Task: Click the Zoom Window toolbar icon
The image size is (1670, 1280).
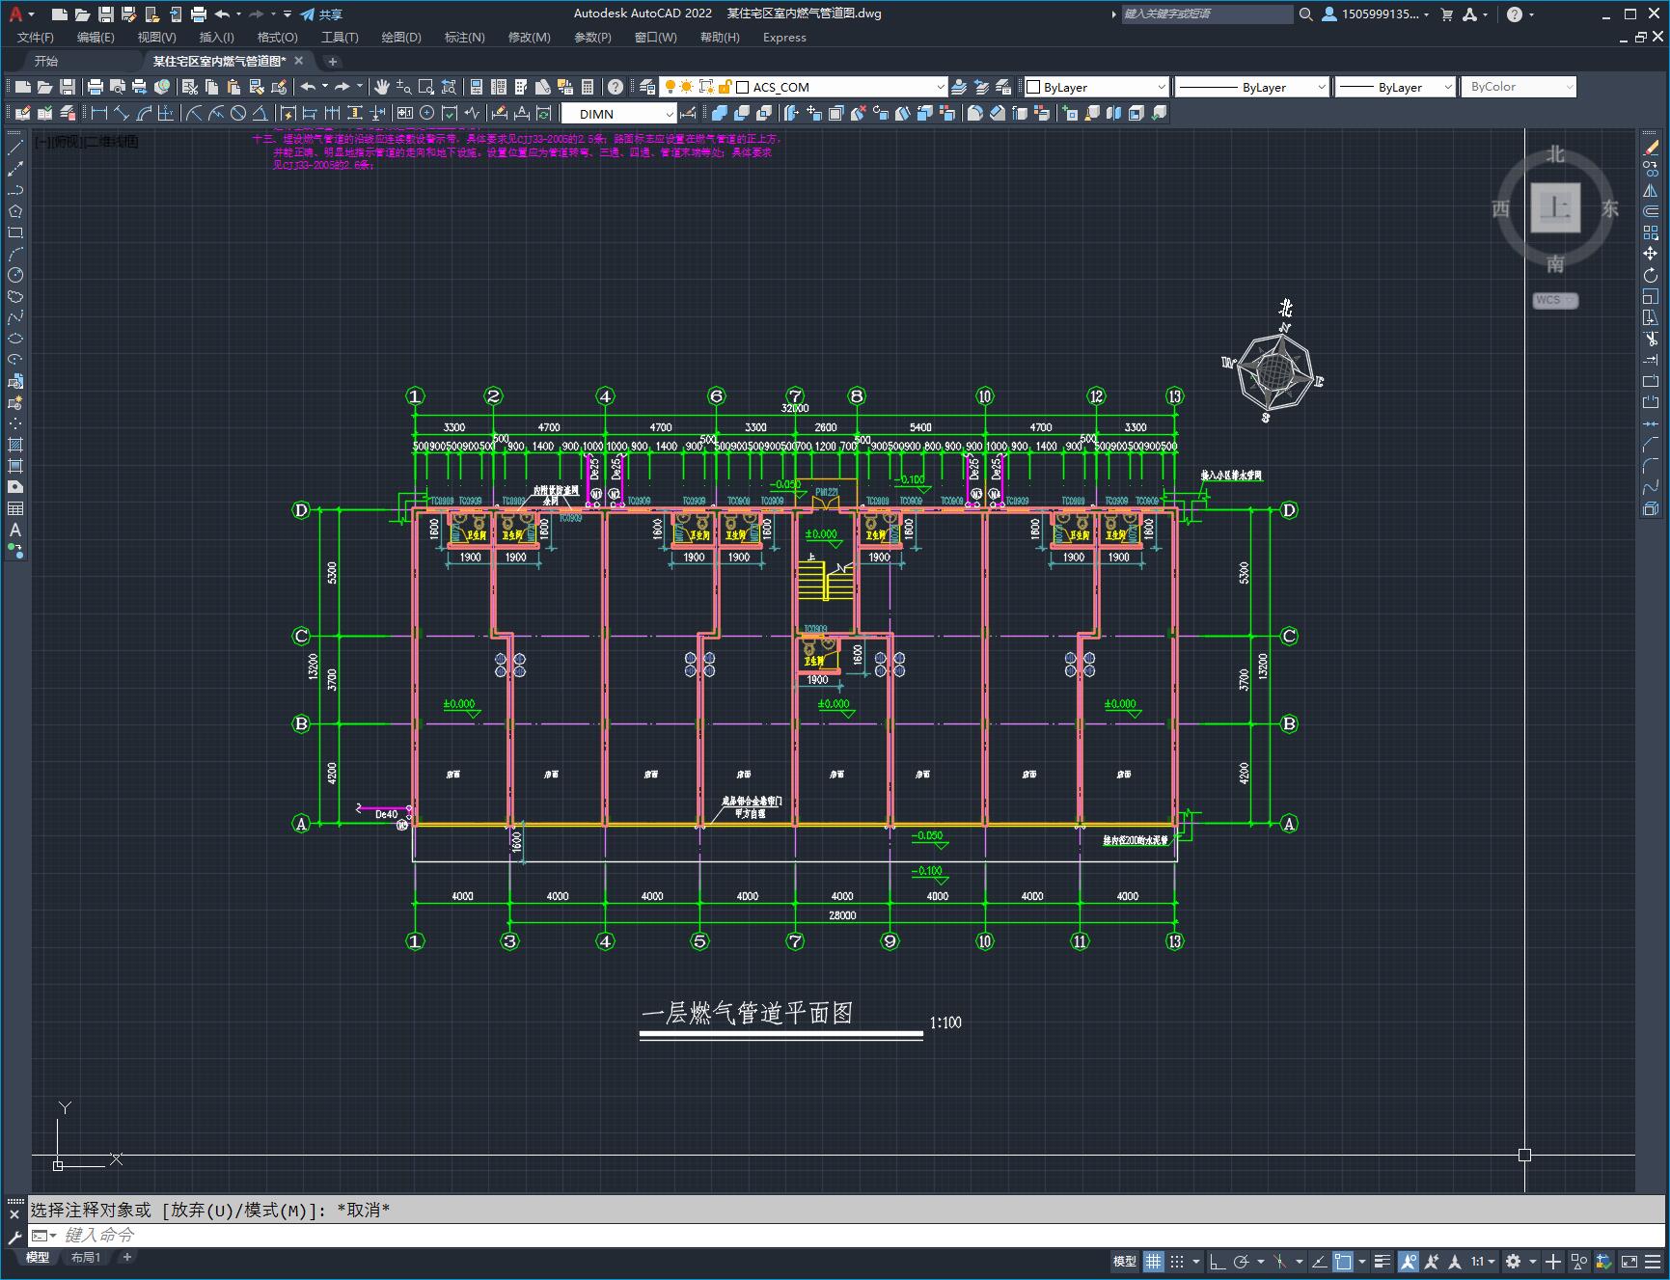Action: coord(425,87)
